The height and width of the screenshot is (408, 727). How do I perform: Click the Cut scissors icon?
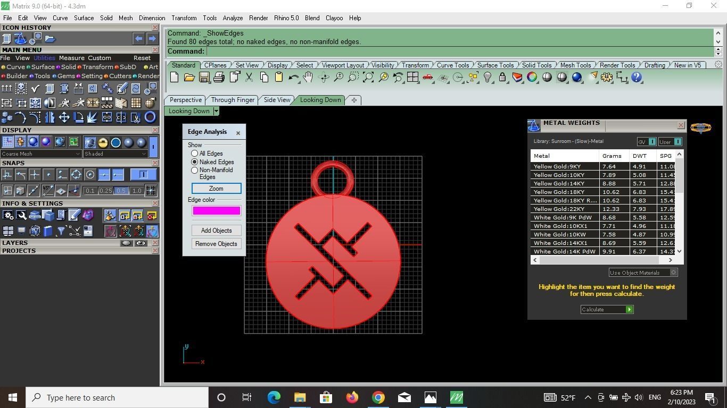click(249, 78)
